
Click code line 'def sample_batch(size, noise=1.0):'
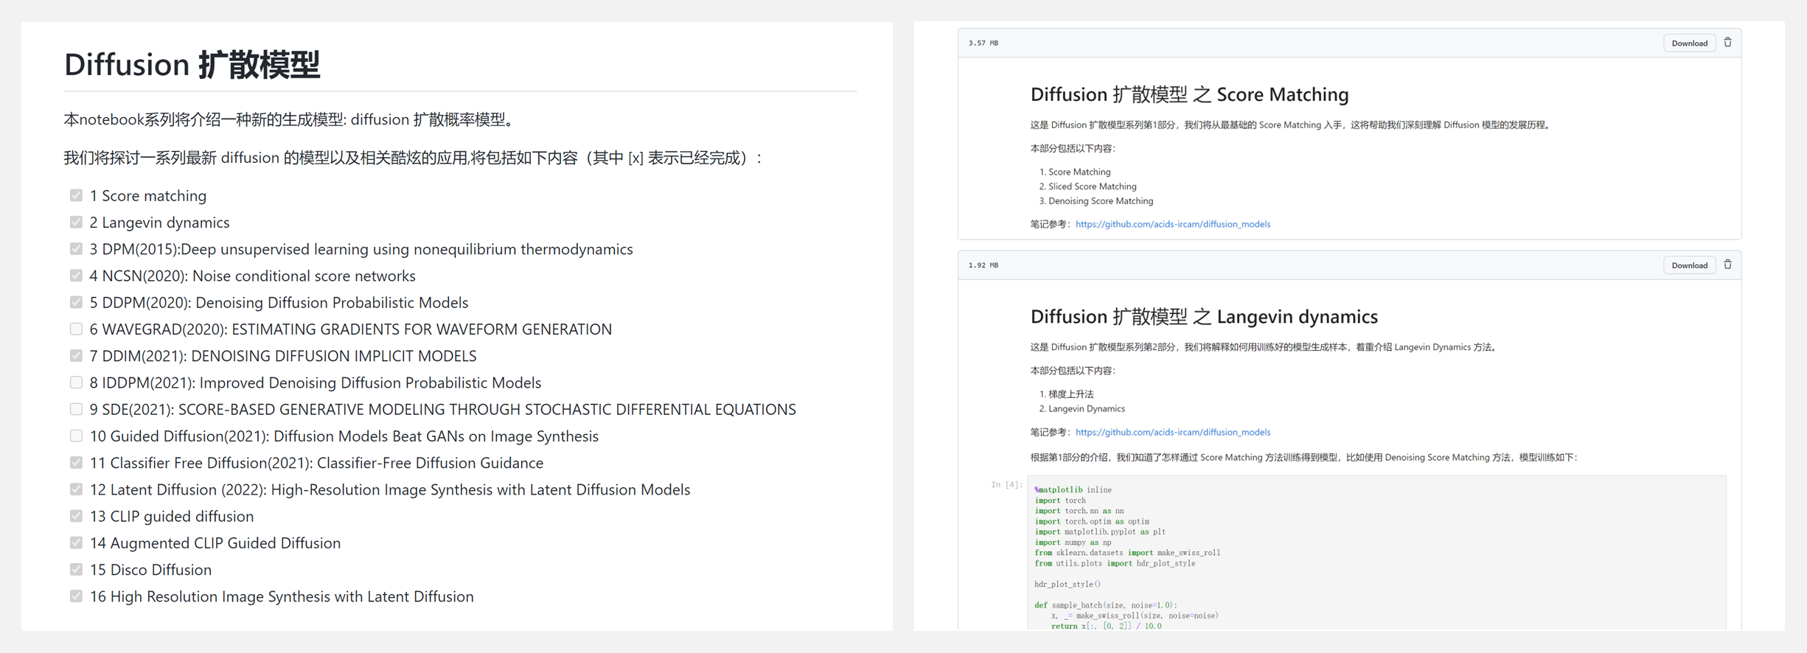click(1106, 605)
